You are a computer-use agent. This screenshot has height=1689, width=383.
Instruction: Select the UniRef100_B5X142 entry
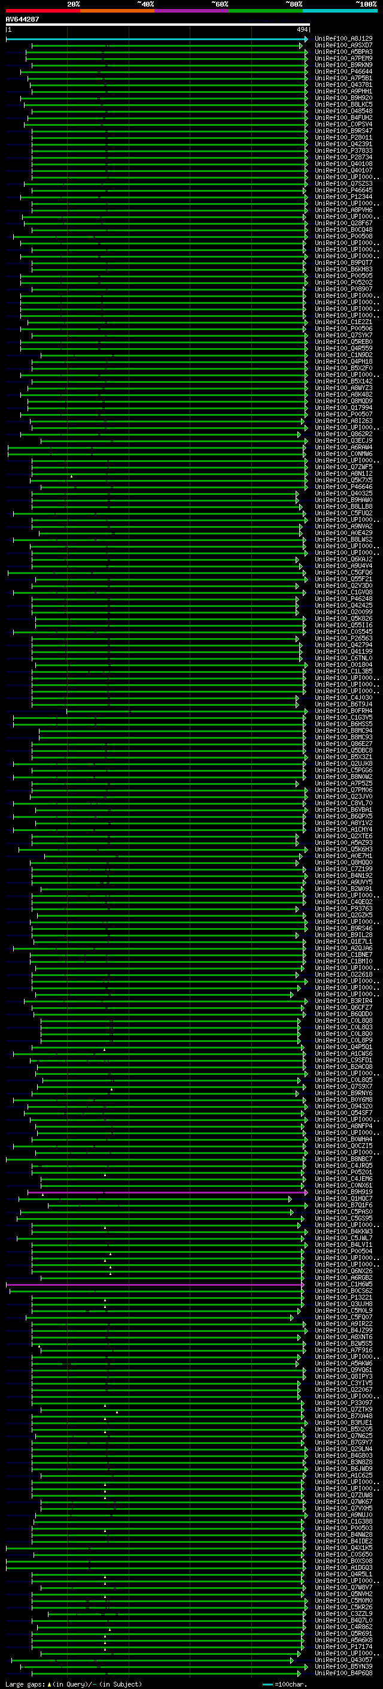click(344, 381)
